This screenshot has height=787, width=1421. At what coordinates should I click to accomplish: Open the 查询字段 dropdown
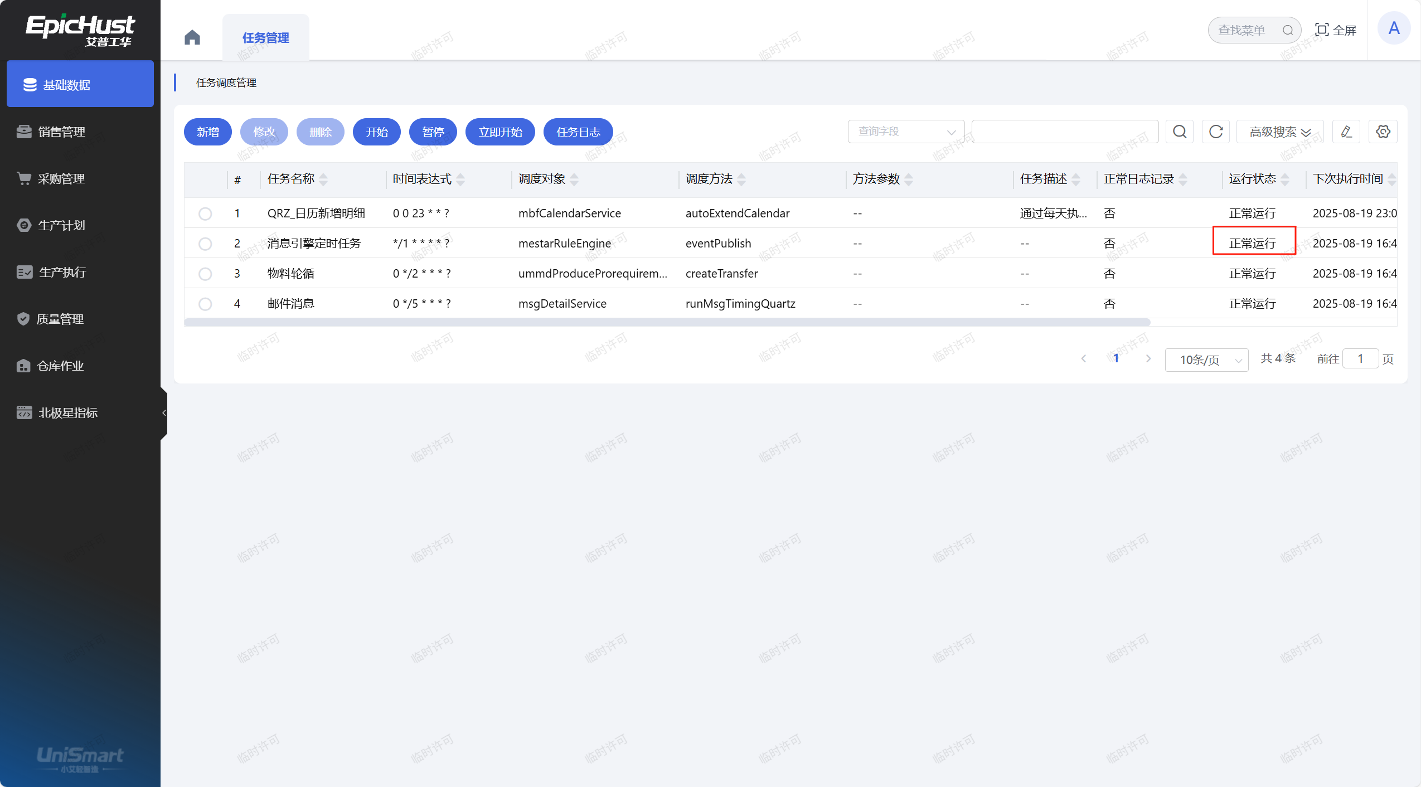tap(905, 132)
